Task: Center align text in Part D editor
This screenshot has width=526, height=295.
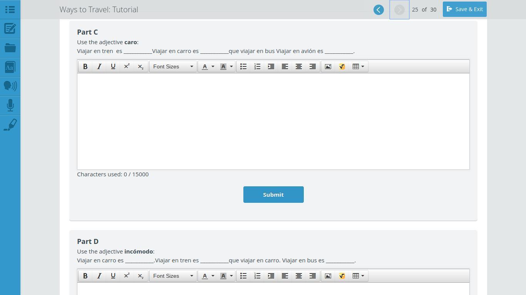Action: pyautogui.click(x=299, y=276)
